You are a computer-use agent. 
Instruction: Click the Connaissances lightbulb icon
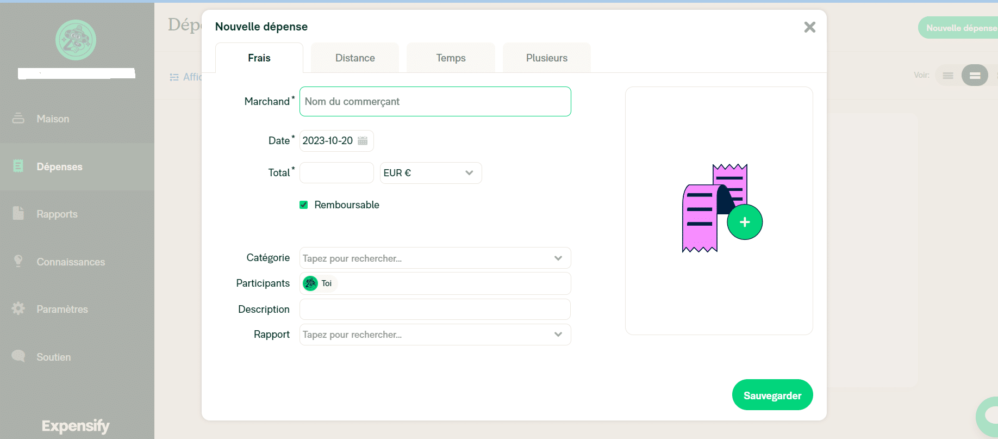click(18, 261)
